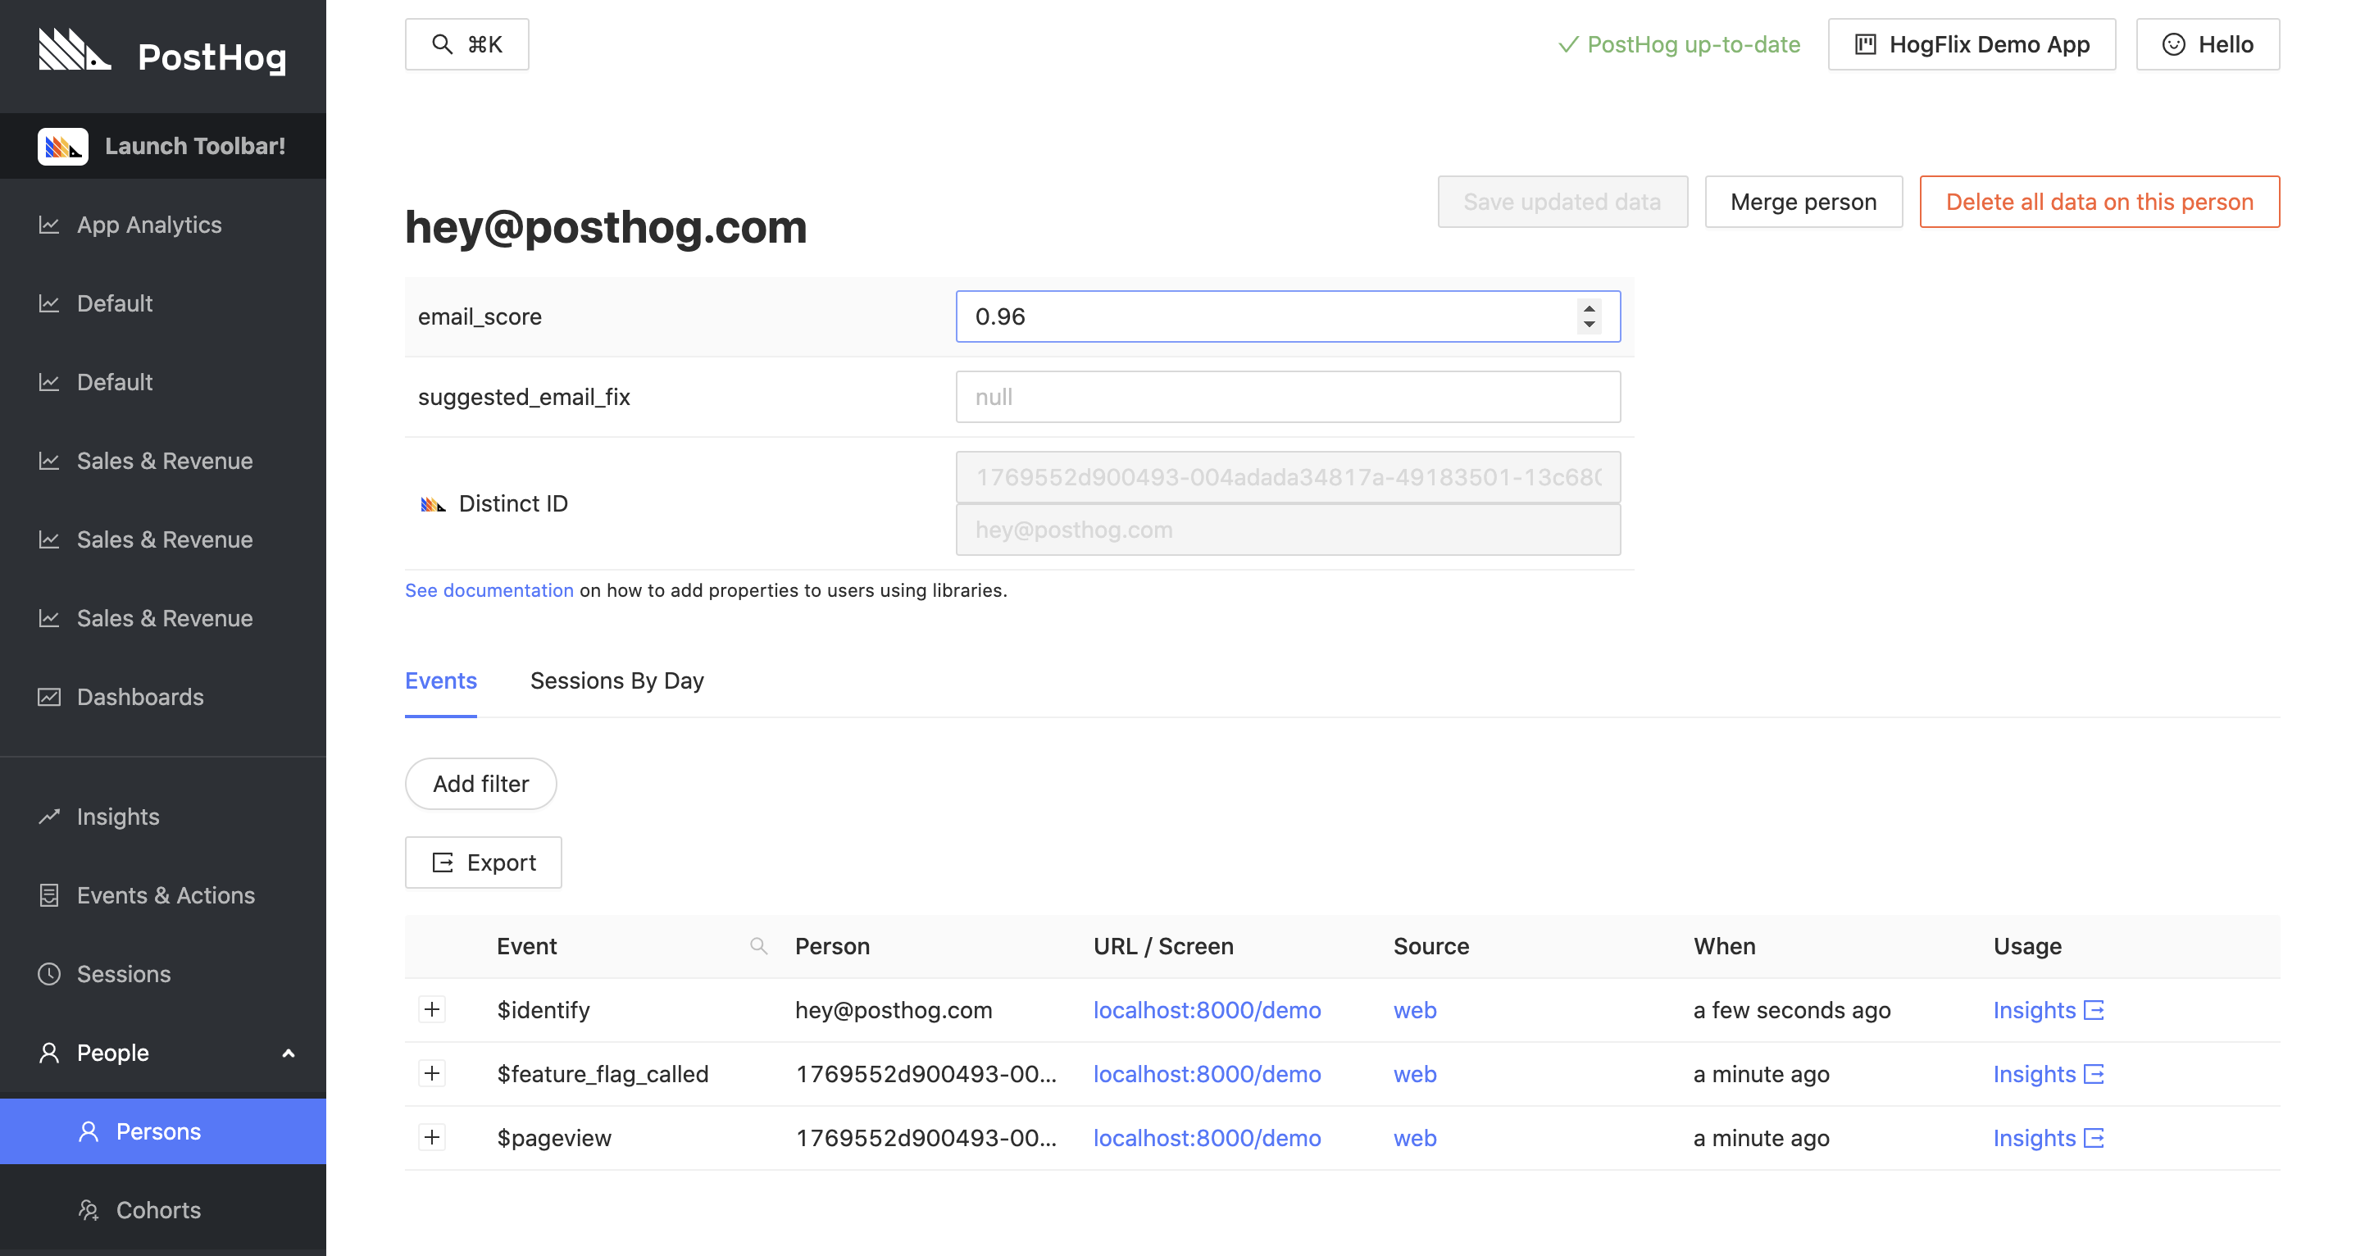The image size is (2356, 1256).
Task: Expand the $feature_flag_called event row
Action: pos(432,1074)
